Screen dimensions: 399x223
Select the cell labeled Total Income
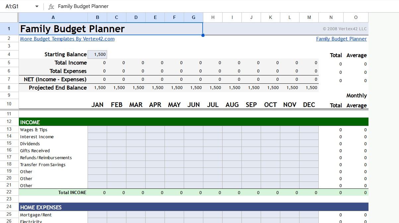pos(71,62)
